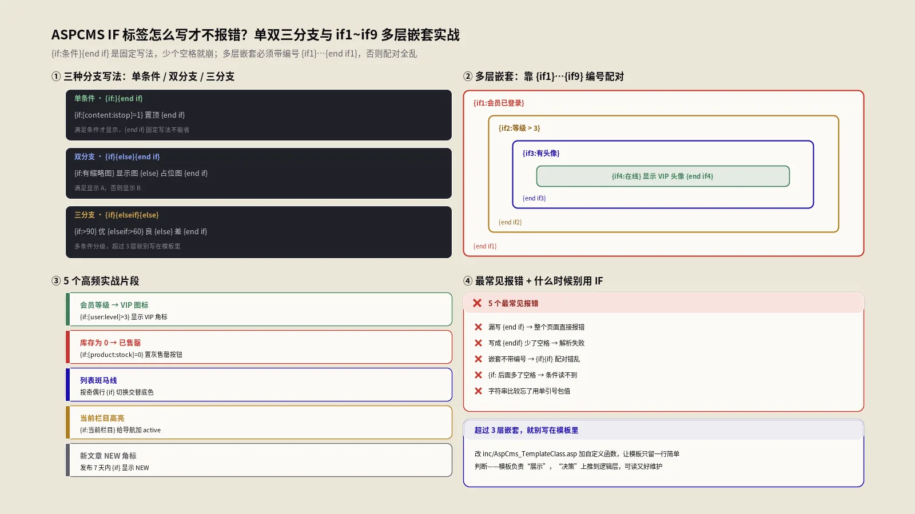The height and width of the screenshot is (514, 915).
Task: Click error text '字符串比较忘了用单引号包住'
Action: [529, 391]
